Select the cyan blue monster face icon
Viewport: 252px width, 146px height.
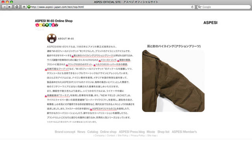[50, 25]
